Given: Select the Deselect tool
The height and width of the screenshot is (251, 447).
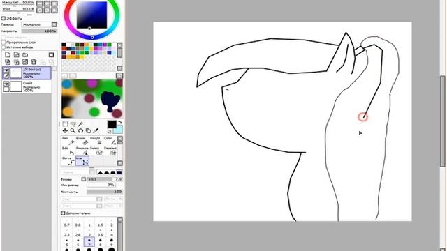Looking at the screenshot, I should 110,151.
